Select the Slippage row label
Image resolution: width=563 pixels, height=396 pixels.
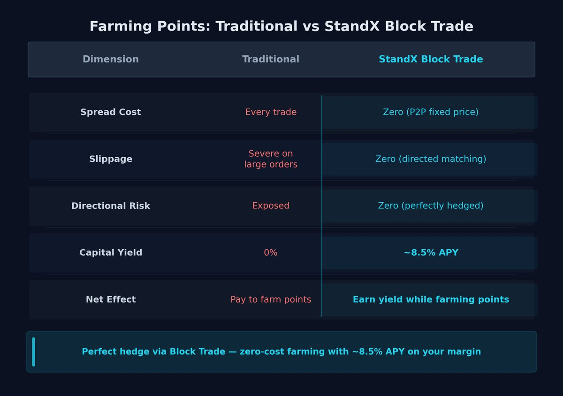click(x=111, y=159)
